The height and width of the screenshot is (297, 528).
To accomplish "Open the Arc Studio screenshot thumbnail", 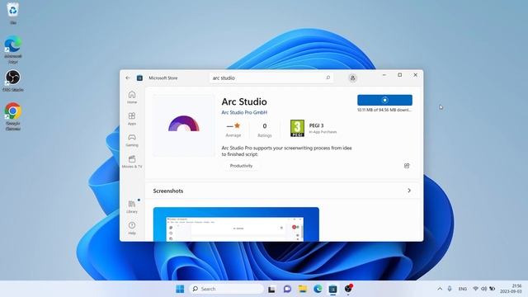I will (236, 224).
